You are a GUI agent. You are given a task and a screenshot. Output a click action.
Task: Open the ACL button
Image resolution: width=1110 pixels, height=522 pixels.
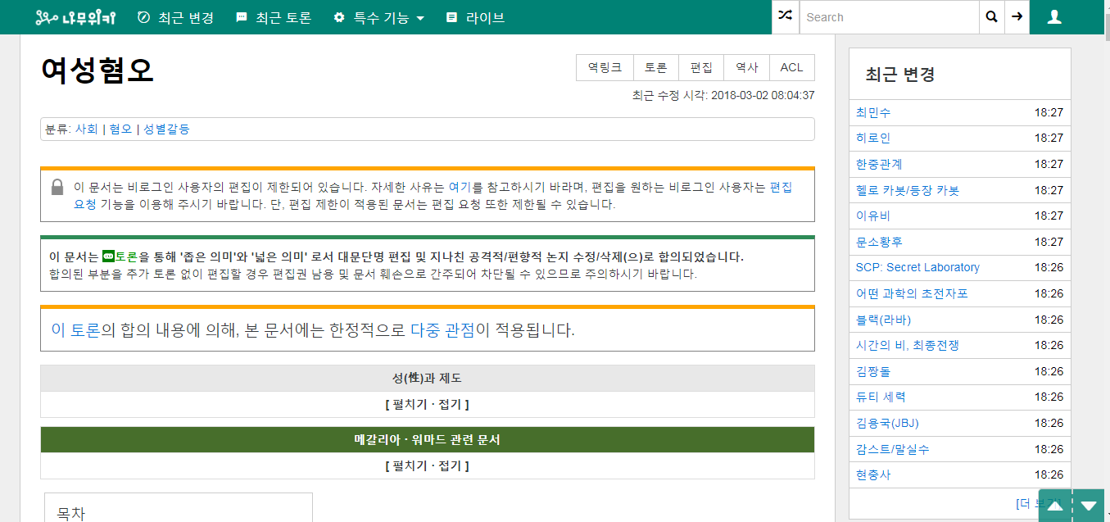click(791, 68)
